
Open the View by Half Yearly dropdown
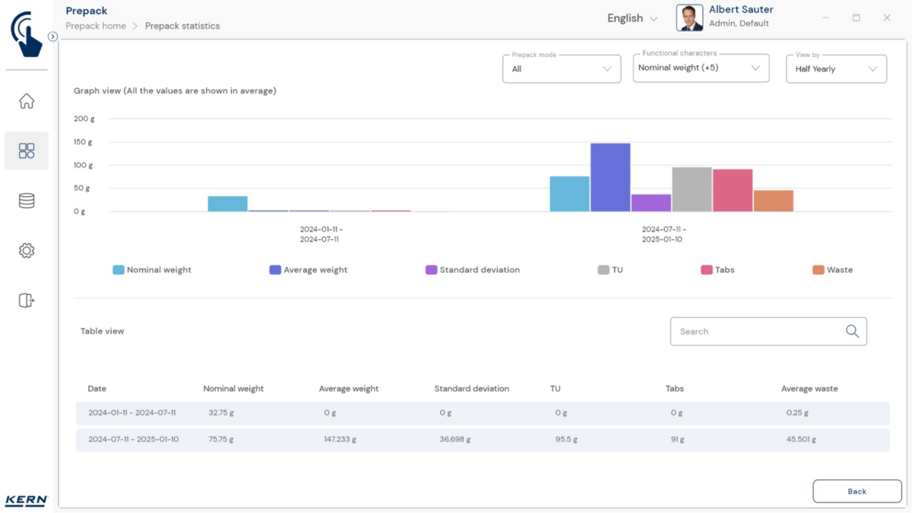[x=835, y=69]
